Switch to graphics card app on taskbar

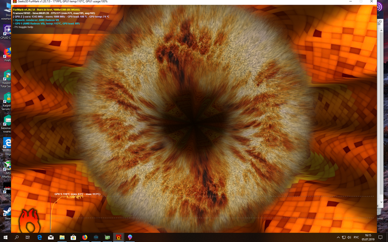(108, 238)
